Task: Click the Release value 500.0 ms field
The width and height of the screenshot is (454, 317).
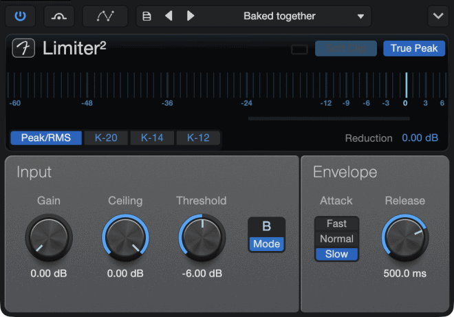Action: [404, 273]
